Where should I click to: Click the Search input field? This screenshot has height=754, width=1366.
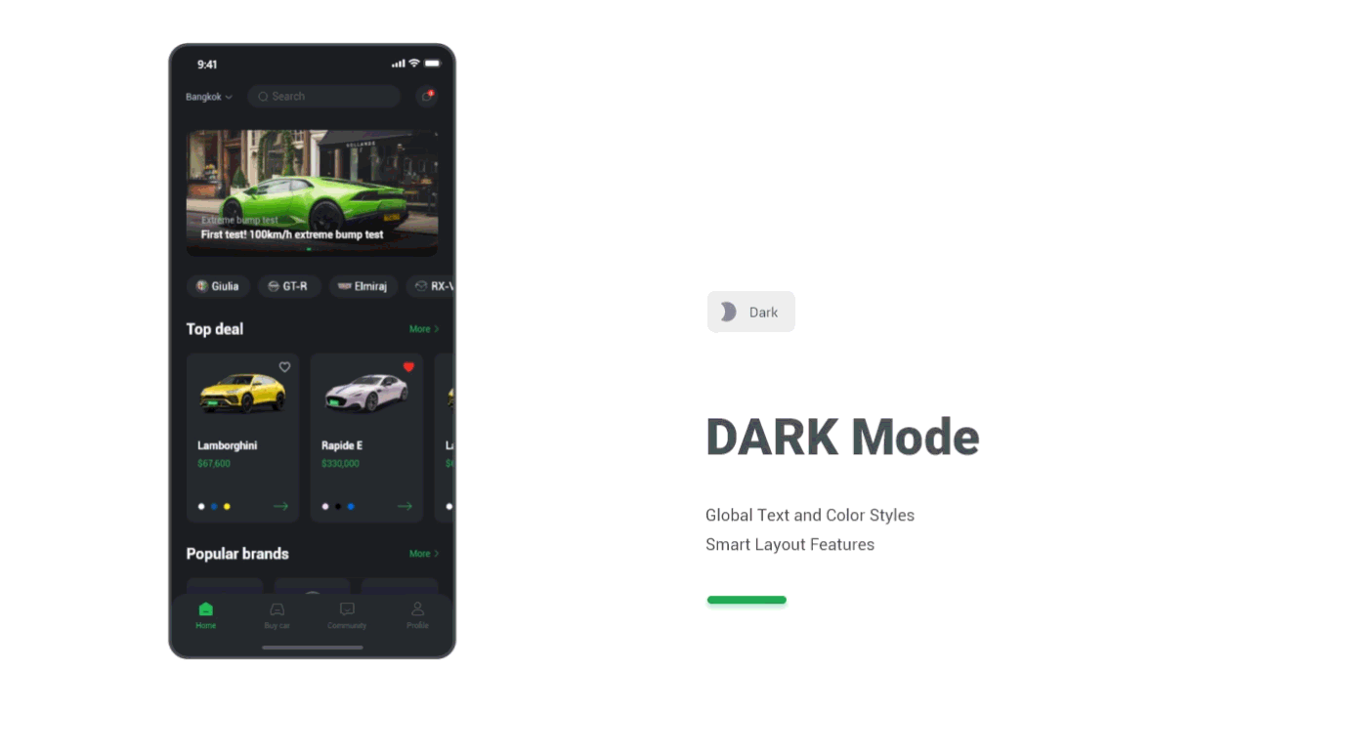[x=324, y=96]
